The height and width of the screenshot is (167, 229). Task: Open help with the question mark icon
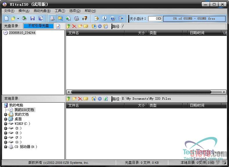113,18
